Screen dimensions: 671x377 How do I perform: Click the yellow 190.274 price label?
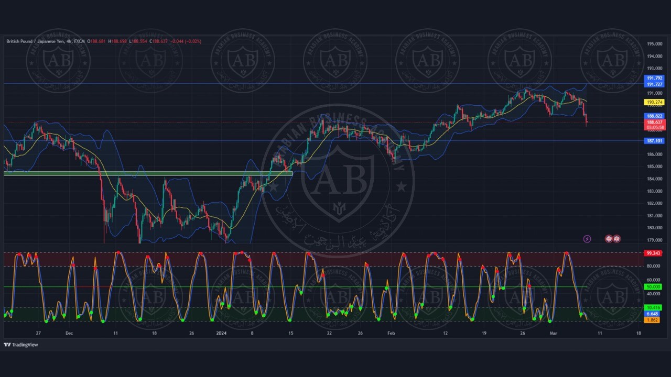[654, 102]
